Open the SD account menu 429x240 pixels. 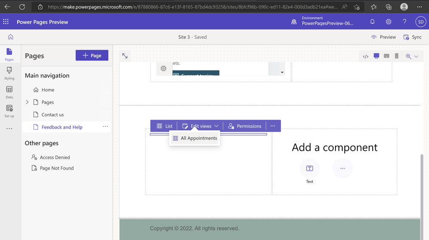click(x=420, y=22)
